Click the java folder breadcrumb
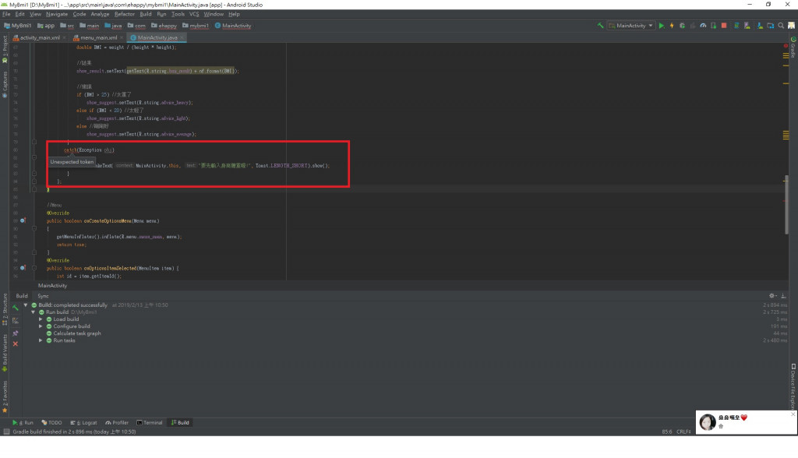Image resolution: width=798 pixels, height=458 pixels. coord(113,26)
